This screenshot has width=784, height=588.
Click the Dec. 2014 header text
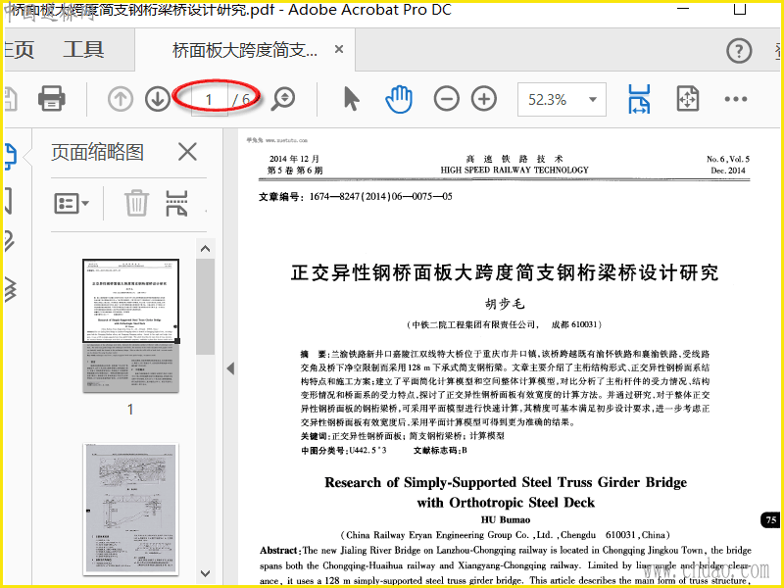click(728, 171)
